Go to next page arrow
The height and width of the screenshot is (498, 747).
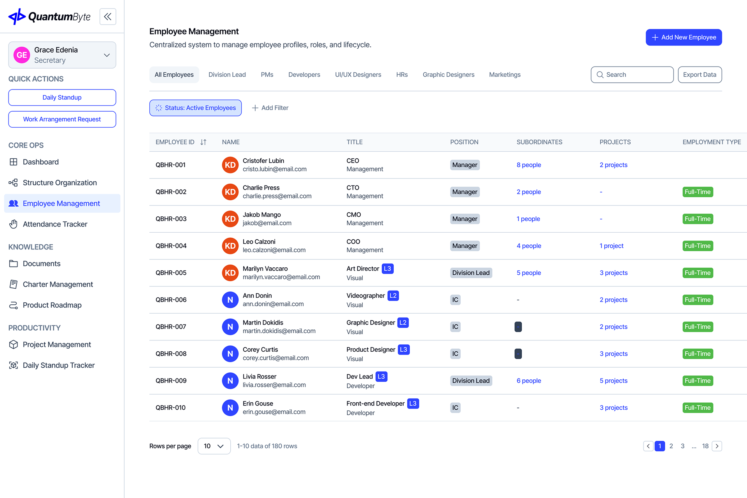[717, 446]
